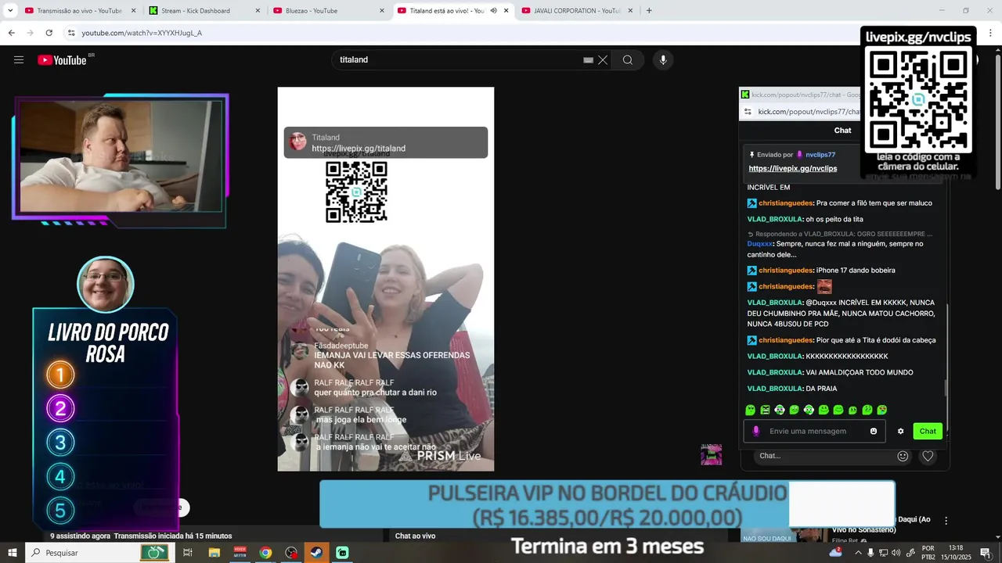
Task: Go to the YouTube home logo
Action: coord(62,60)
